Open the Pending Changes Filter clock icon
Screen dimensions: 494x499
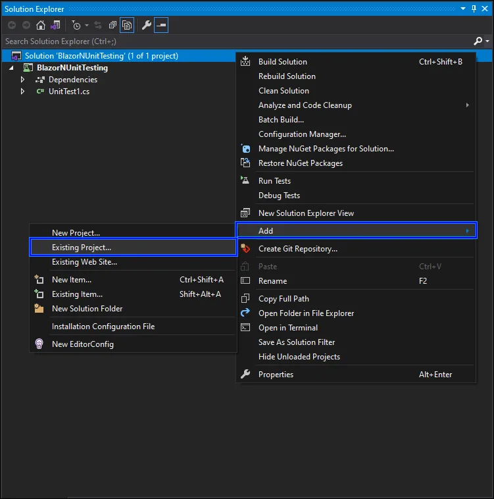pyautogui.click(x=76, y=25)
